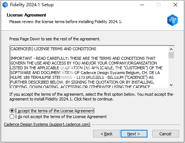The width and height of the screenshot is (185, 143).
Task: Go back with the < Back button
Action: tap(106, 134)
